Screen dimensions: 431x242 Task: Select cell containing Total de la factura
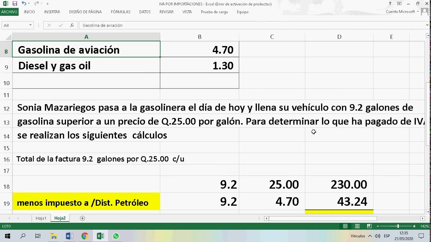tap(86, 159)
